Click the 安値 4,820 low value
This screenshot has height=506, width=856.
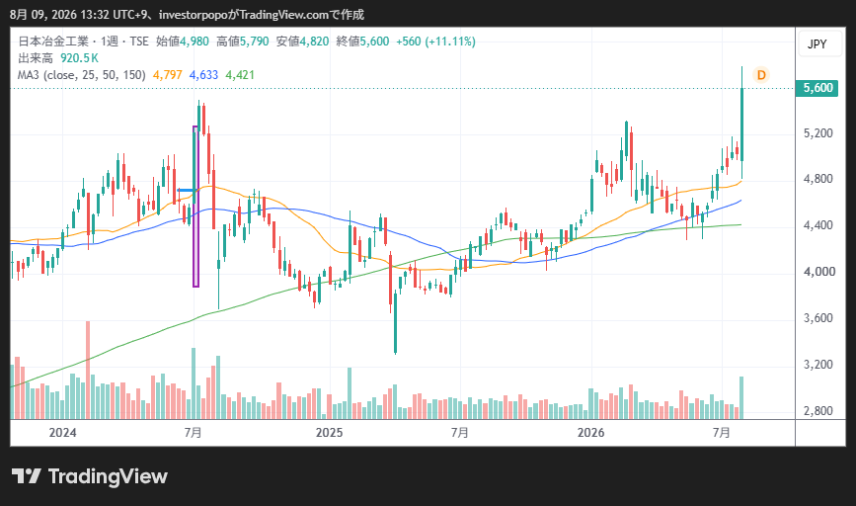pyautogui.click(x=302, y=42)
